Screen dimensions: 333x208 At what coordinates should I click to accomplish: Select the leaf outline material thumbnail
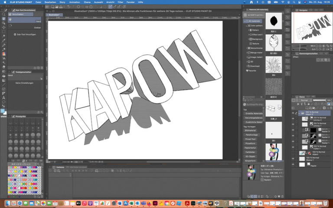(x=274, y=42)
